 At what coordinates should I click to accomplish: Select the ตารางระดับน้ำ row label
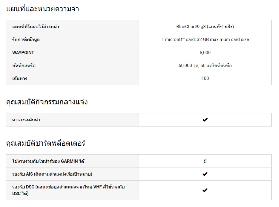[x=26, y=120]
